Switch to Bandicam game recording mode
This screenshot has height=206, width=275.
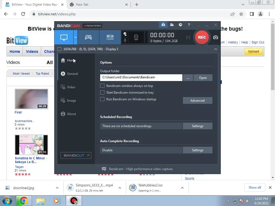pos(88,37)
